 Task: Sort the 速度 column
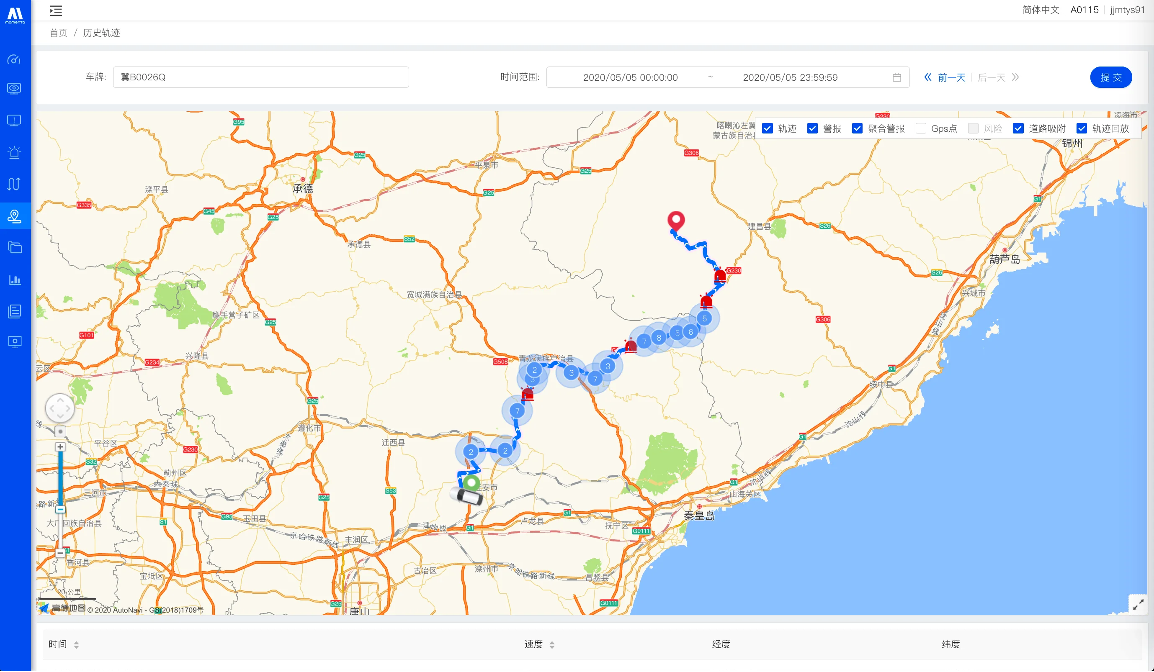552,645
